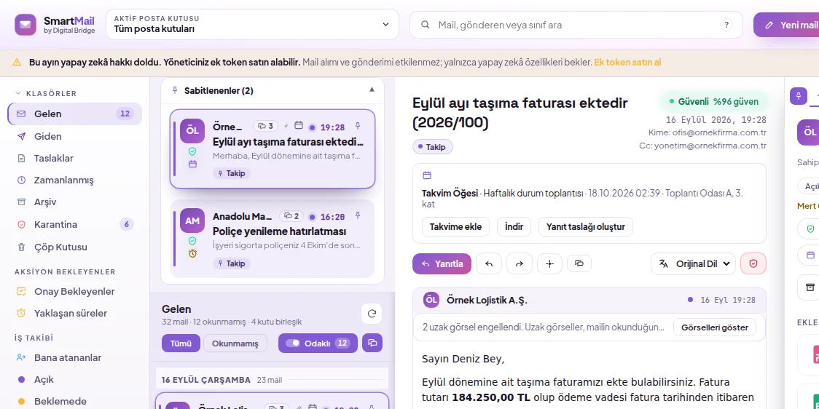819x409 pixels.
Task: Open Anadolu Poliçe yenileme hatırlatması mail
Action: [x=273, y=239]
